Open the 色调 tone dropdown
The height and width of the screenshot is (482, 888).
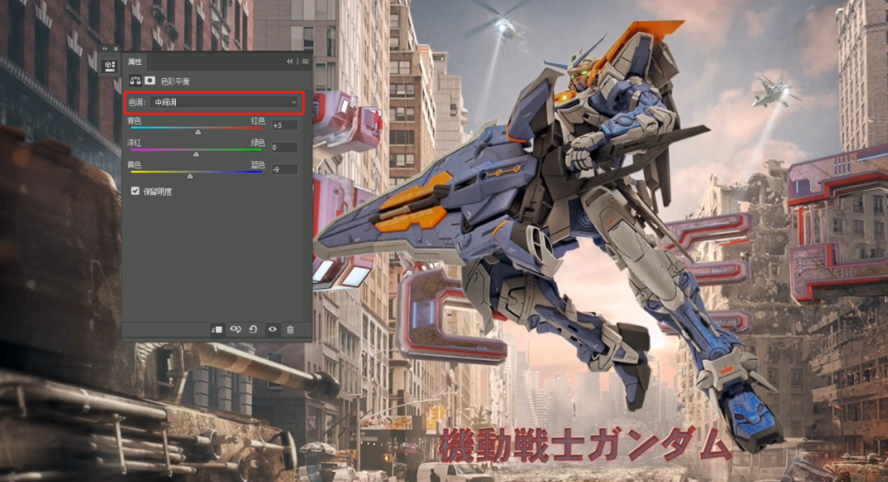click(225, 103)
